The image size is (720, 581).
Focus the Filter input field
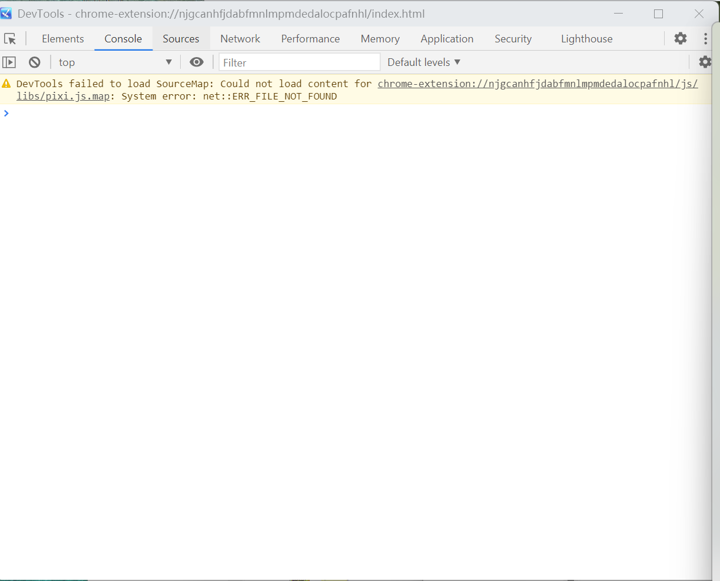(x=300, y=62)
